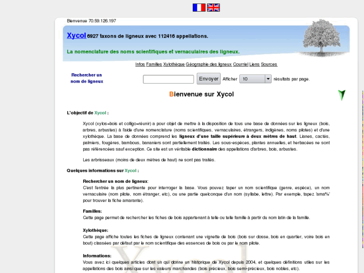Submit search with Envoyer button

coord(209,79)
